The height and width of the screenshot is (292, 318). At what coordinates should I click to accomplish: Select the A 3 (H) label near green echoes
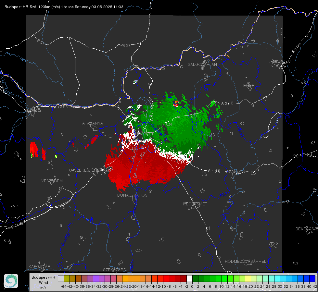(227, 103)
